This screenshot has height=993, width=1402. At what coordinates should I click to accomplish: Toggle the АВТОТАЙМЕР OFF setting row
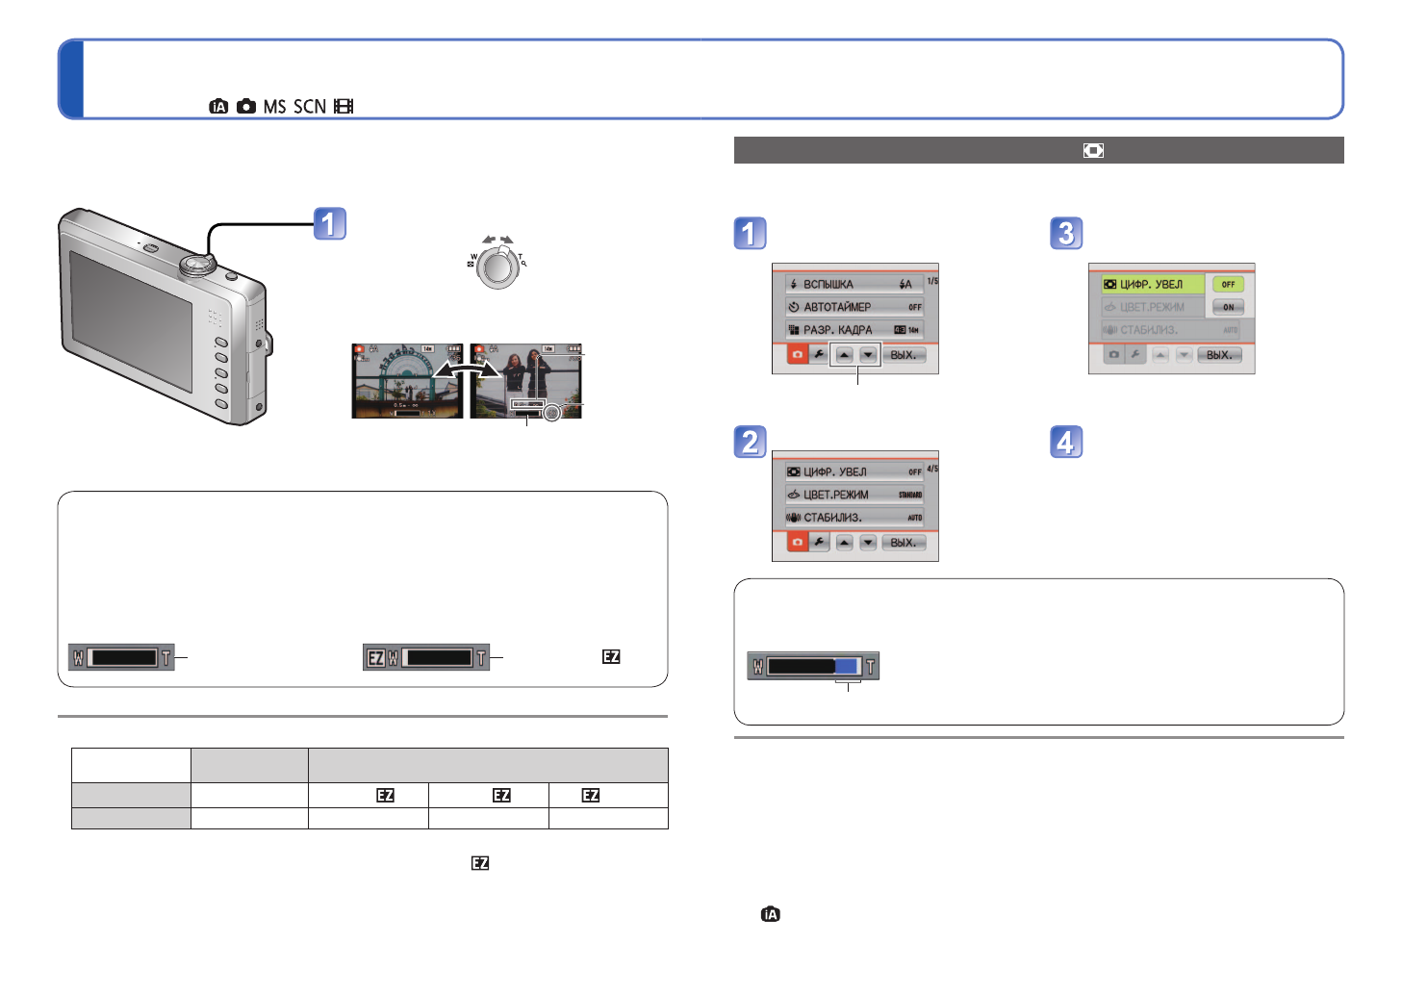(x=854, y=307)
